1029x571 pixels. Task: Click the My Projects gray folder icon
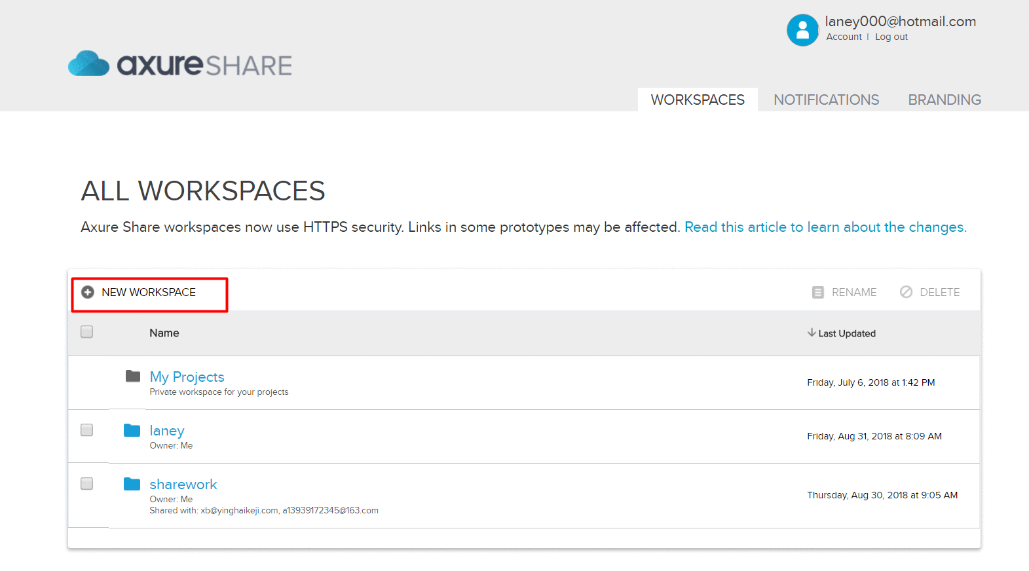(x=133, y=376)
